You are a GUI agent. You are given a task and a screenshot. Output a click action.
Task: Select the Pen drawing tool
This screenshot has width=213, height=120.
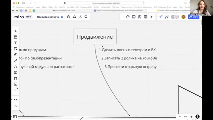(16, 67)
